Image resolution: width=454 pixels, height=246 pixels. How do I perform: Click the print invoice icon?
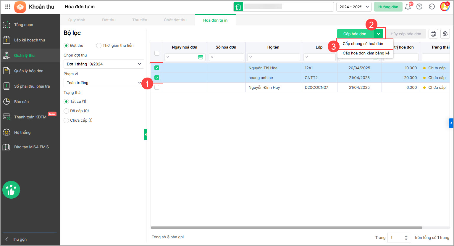433,34
